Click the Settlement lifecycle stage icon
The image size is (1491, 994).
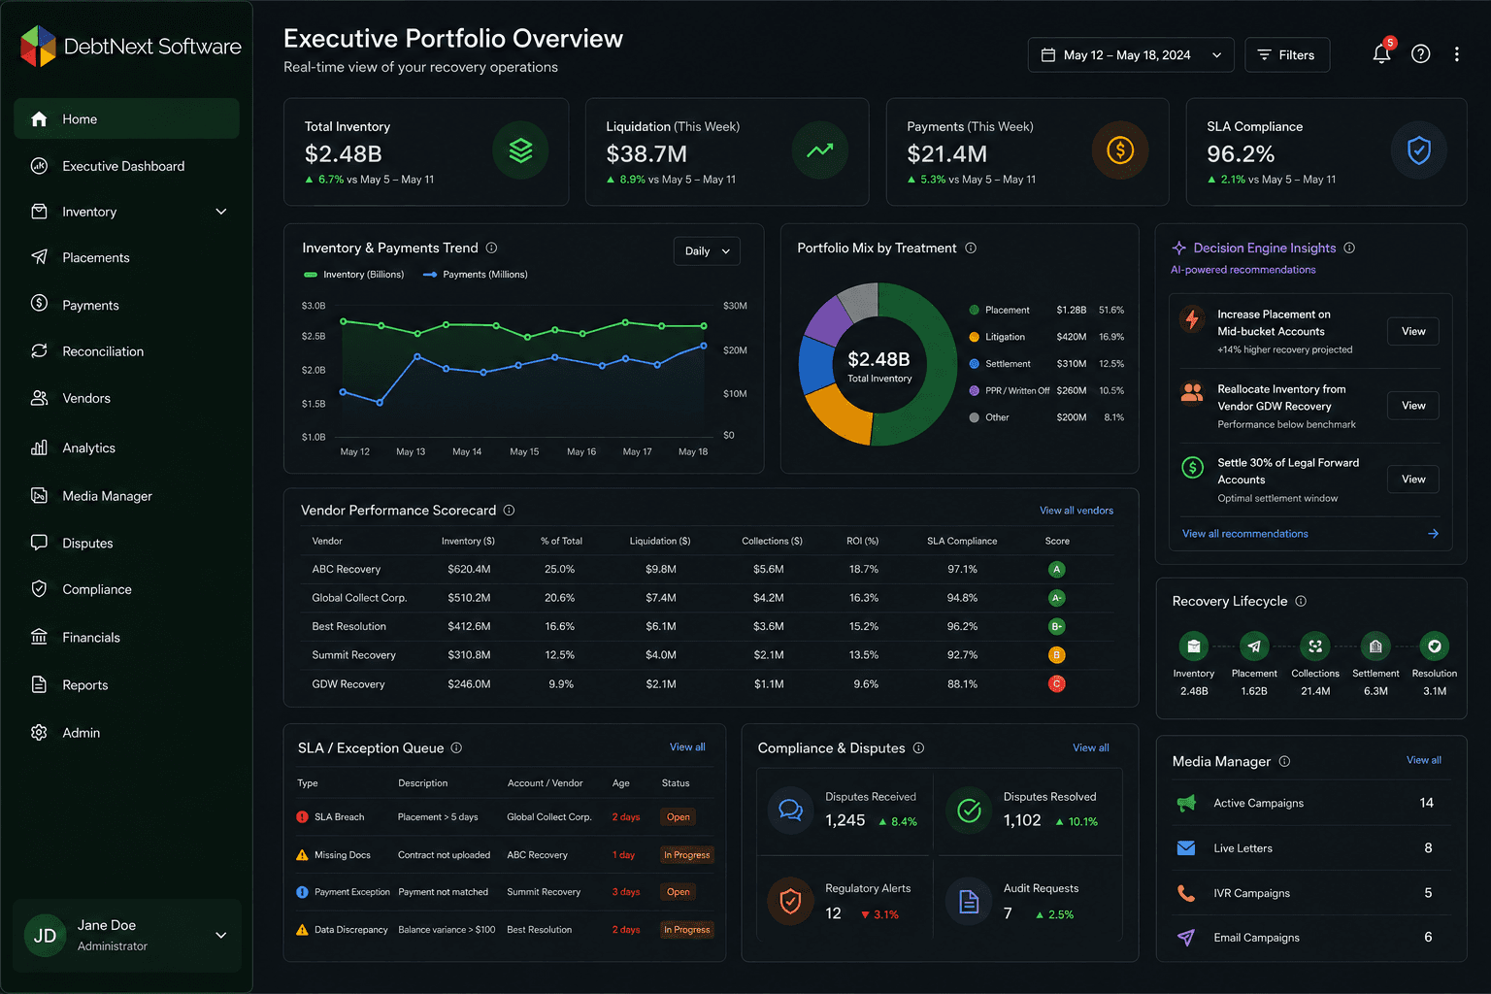tap(1375, 646)
